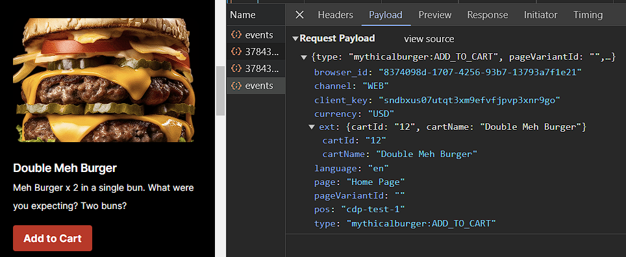Collapse the Request Payload section
This screenshot has width=626, height=257.
(295, 39)
